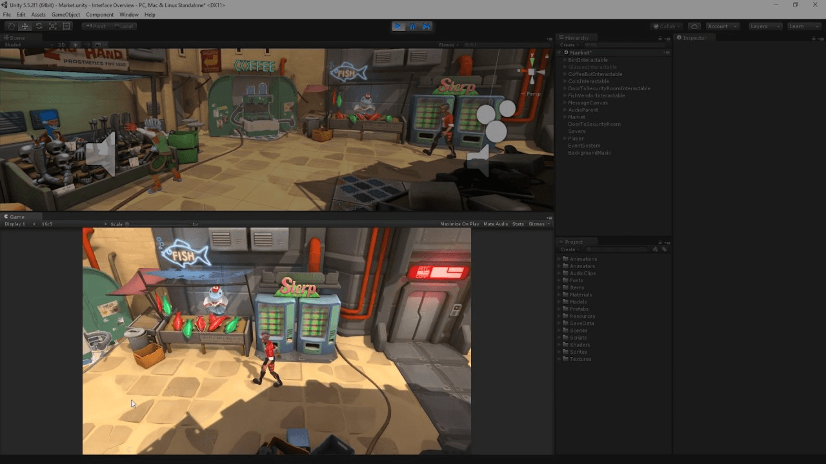The image size is (826, 464).
Task: Select the Rotate tool in the toolbar
Action: point(39,26)
